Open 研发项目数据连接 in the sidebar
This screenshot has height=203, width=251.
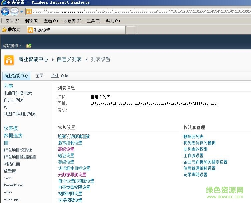[20, 157]
